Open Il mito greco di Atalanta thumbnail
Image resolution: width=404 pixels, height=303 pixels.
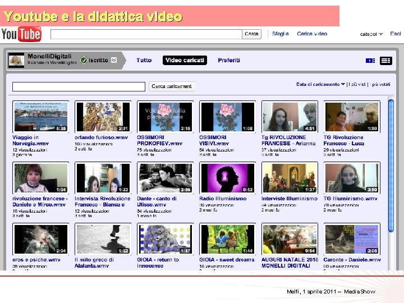click(x=103, y=239)
